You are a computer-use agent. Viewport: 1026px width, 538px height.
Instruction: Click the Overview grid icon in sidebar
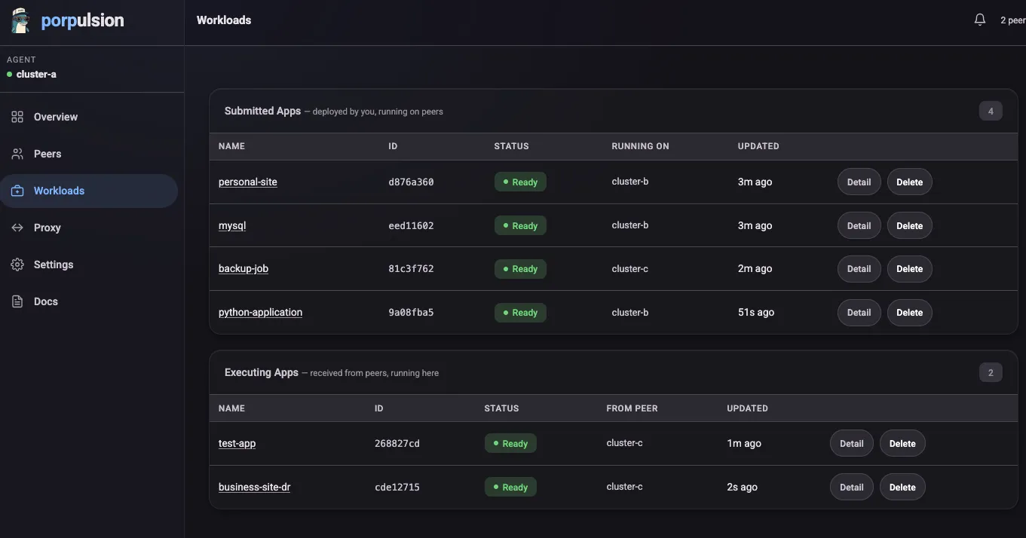17,117
